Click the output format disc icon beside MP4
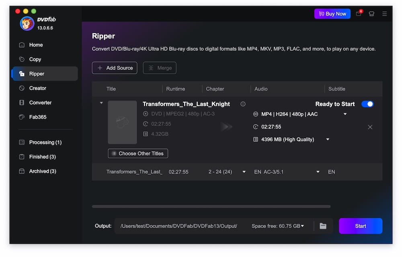This screenshot has width=402, height=257. [x=255, y=114]
